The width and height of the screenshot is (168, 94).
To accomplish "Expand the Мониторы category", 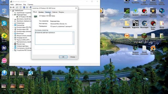I will [13, 34].
